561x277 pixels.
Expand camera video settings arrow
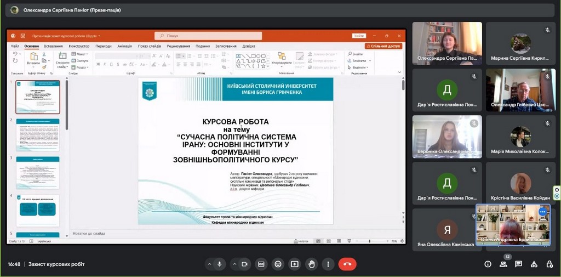[x=234, y=264]
